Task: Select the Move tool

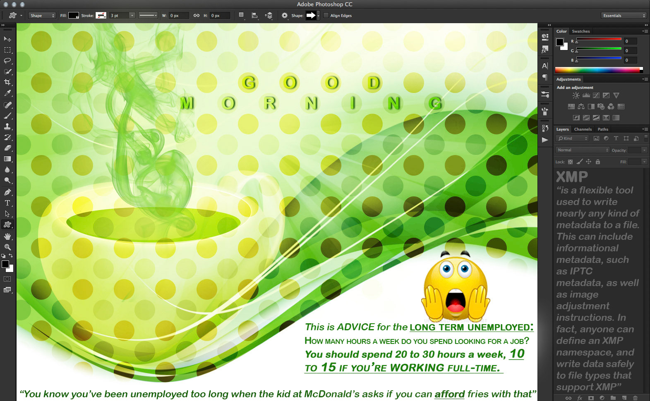Action: click(x=7, y=39)
